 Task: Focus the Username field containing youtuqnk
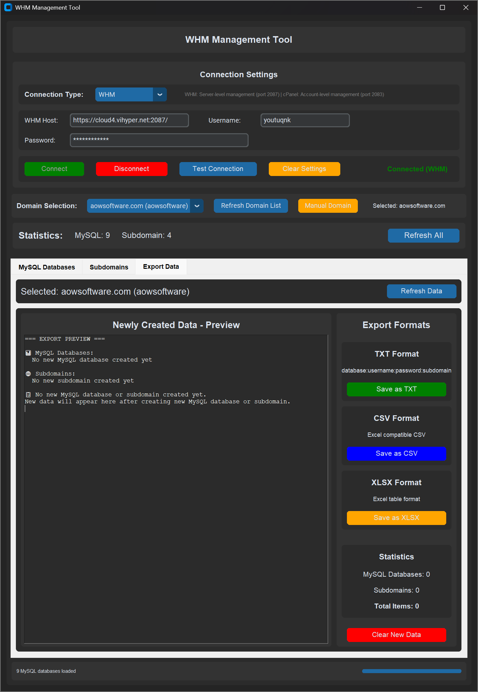tap(305, 120)
